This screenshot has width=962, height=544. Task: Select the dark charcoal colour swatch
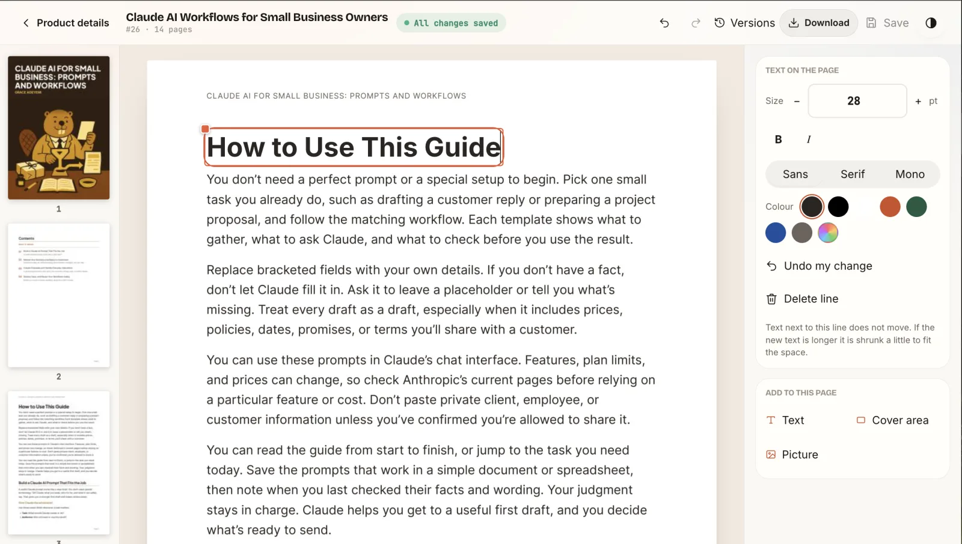(812, 207)
